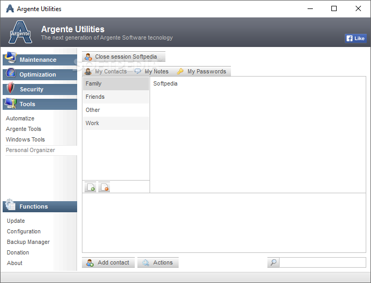Click the search magnifier icon

(274, 262)
